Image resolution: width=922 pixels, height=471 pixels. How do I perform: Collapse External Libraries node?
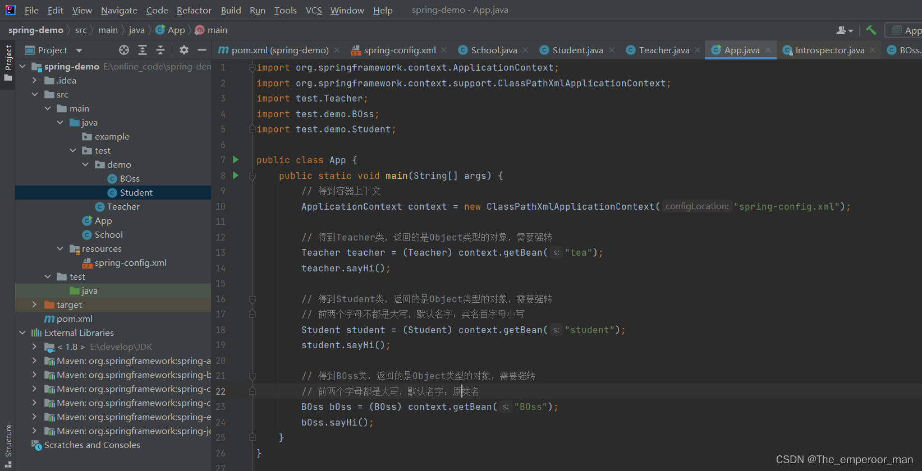pos(22,333)
